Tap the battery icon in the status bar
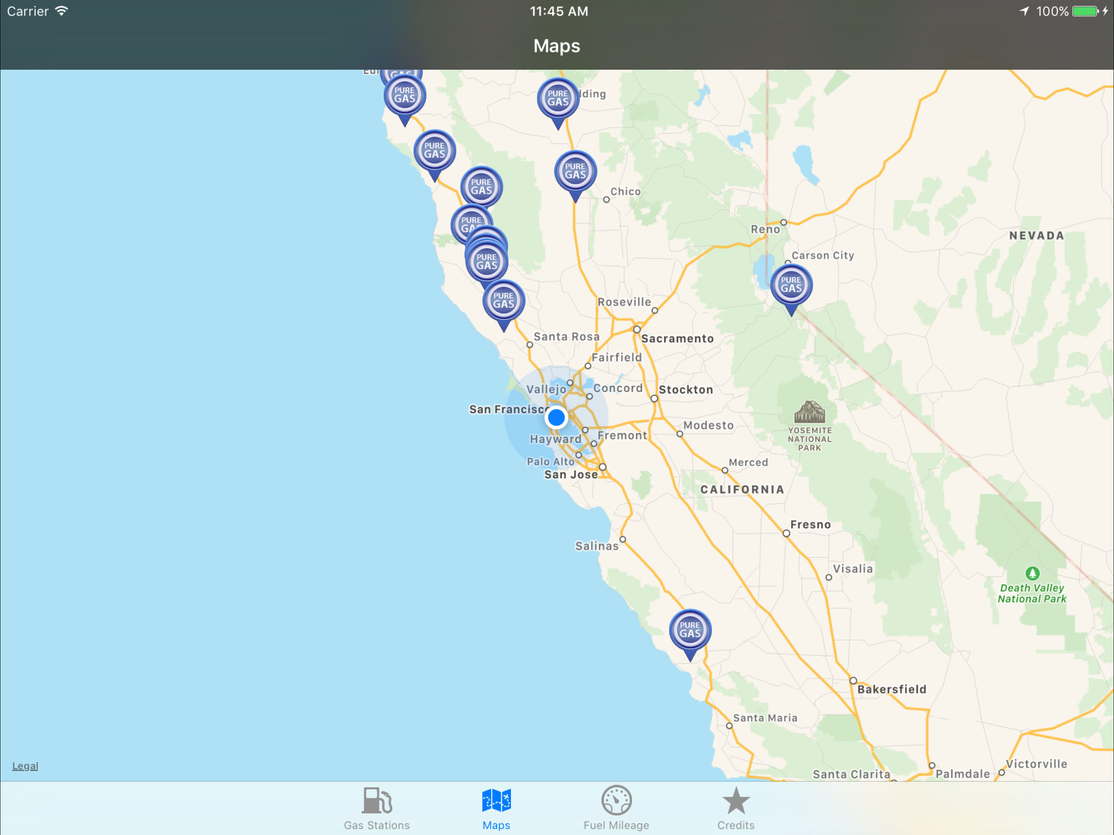Viewport: 1114px width, 835px height. tap(1085, 11)
